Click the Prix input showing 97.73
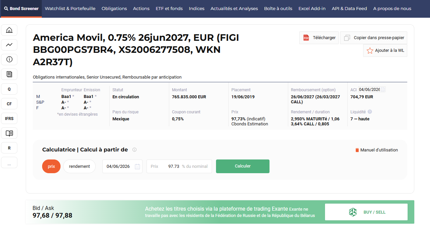Viewport: 430px width, 226px height. point(179,166)
